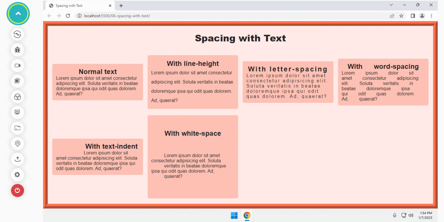Click the Normal text heading
The image size is (444, 222).
pos(98,72)
